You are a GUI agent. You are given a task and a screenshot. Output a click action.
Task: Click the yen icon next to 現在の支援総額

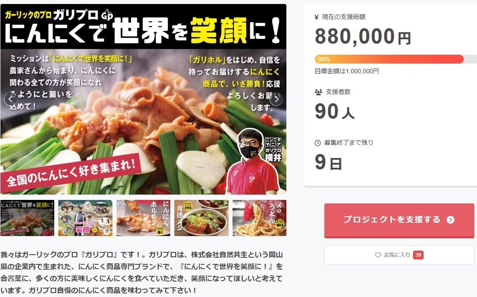point(316,17)
